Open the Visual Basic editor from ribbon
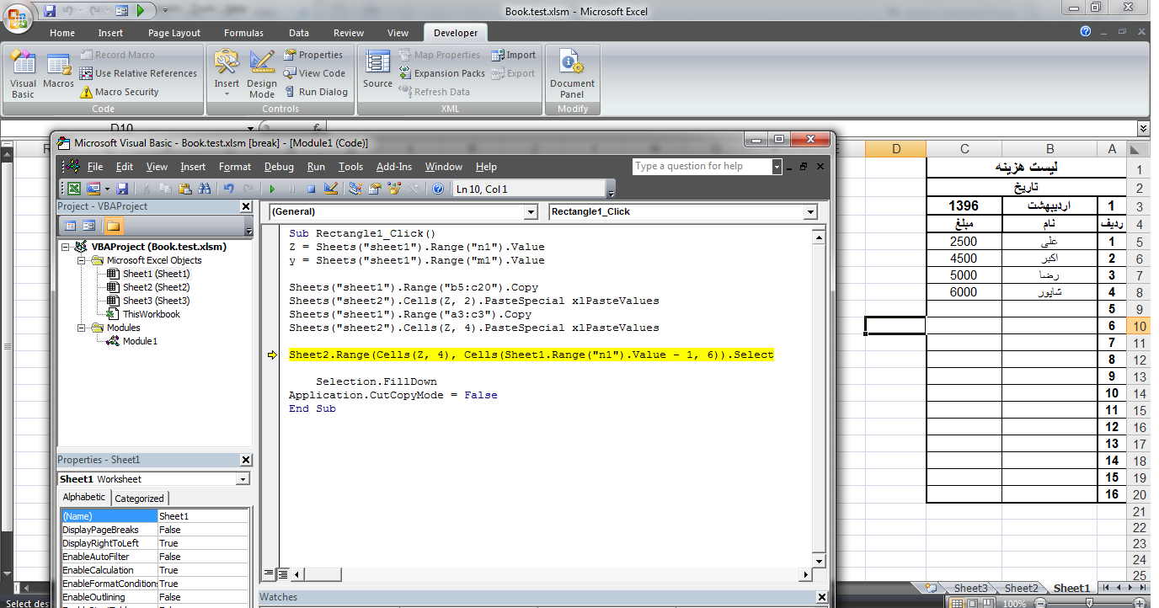 click(23, 73)
